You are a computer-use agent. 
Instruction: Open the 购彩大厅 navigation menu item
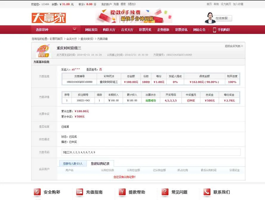click(x=109, y=30)
